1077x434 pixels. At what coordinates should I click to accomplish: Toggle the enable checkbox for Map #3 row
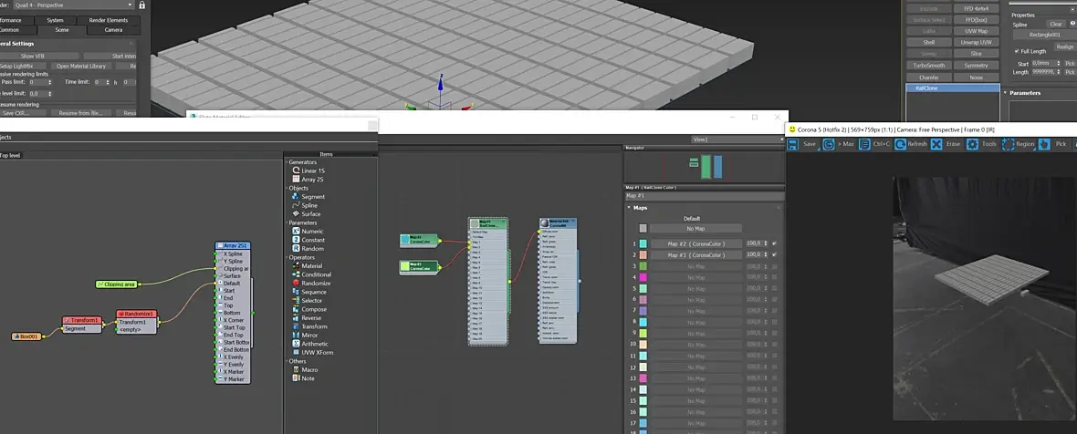(774, 254)
